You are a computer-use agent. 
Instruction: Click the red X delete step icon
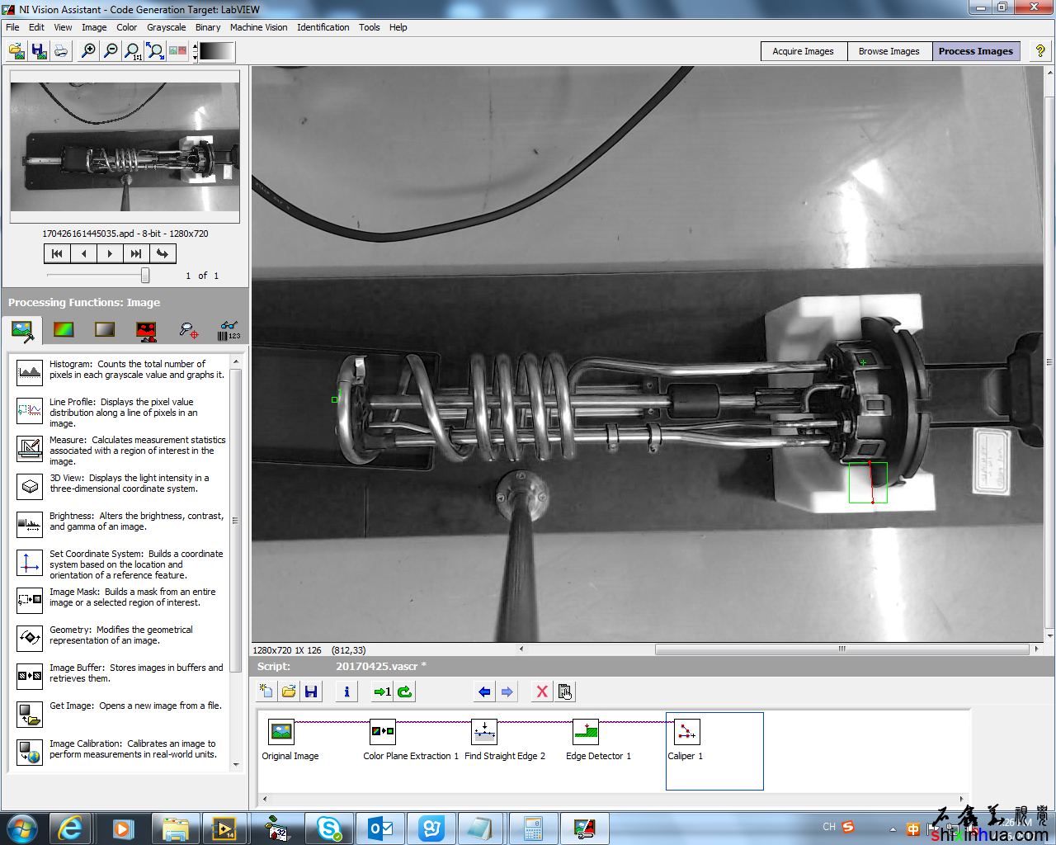point(542,692)
